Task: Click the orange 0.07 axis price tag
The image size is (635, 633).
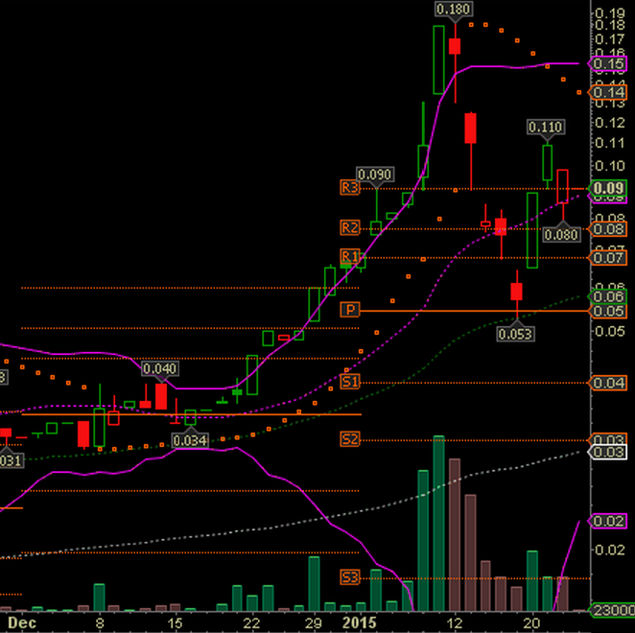Action: [607, 258]
